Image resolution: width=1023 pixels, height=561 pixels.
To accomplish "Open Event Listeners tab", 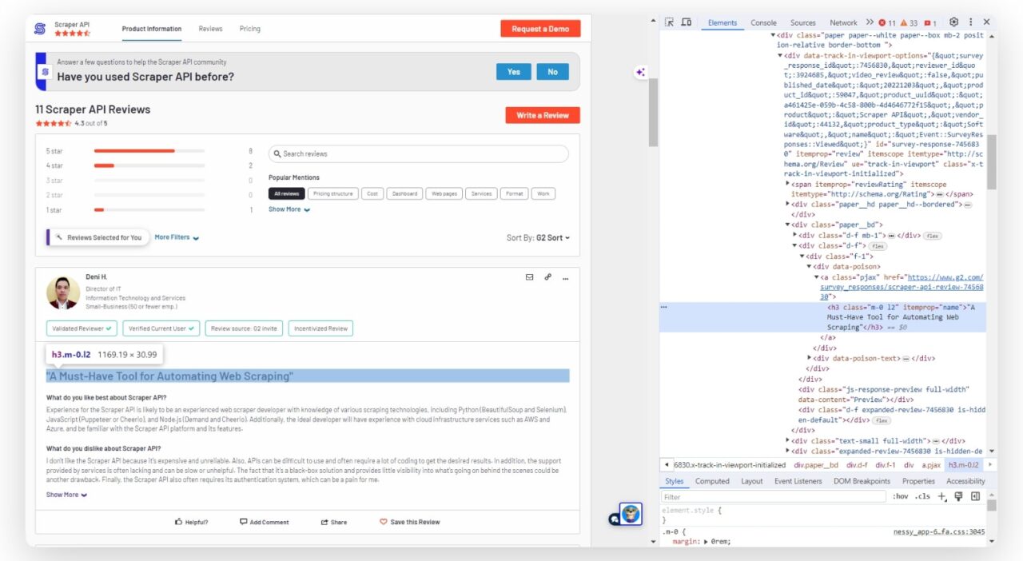I will tap(798, 481).
